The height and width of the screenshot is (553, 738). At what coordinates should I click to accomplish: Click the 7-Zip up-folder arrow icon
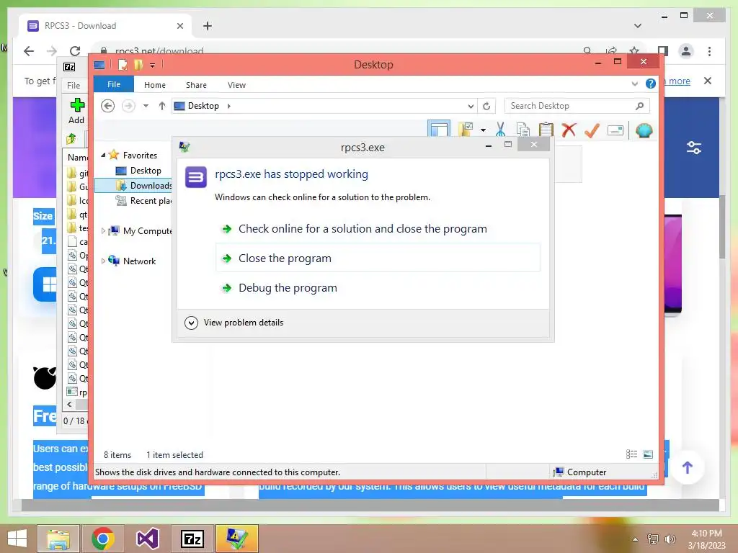(x=71, y=139)
